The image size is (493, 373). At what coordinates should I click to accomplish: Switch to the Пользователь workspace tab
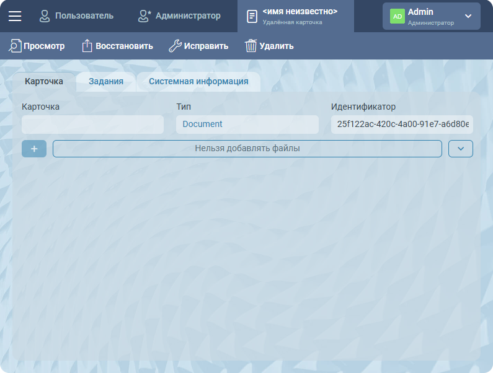76,16
